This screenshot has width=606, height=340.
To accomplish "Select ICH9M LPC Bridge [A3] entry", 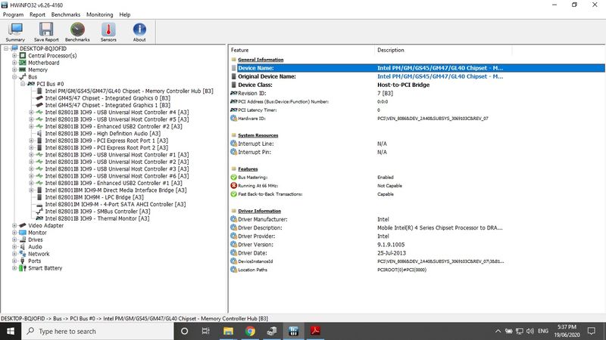I will 94,197.
